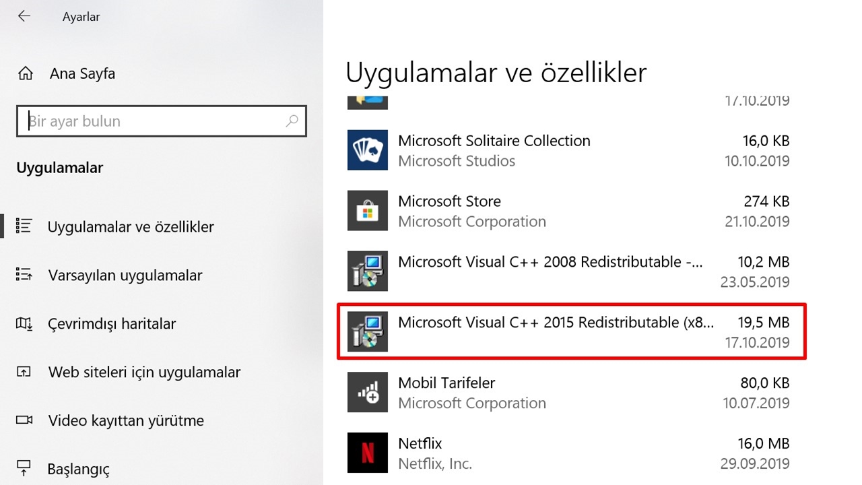Image resolution: width=862 pixels, height=485 pixels.
Task: Open Varsayılan uygulamalar in the sidebar
Action: coord(125,275)
